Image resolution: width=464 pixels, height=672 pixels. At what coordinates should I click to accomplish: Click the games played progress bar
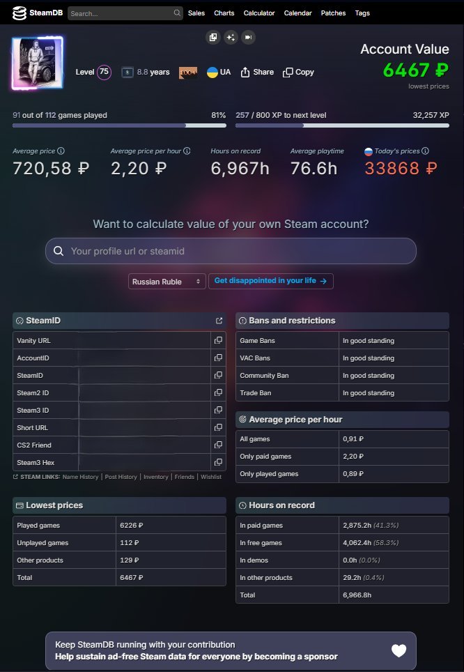(x=119, y=125)
